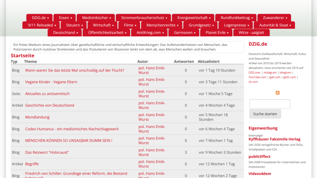Expand the 9/11 Reloaded menu
This screenshot has height=178, width=317.
[42, 25]
